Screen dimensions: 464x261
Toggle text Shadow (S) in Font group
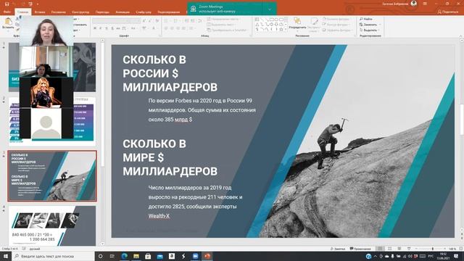tap(112, 28)
